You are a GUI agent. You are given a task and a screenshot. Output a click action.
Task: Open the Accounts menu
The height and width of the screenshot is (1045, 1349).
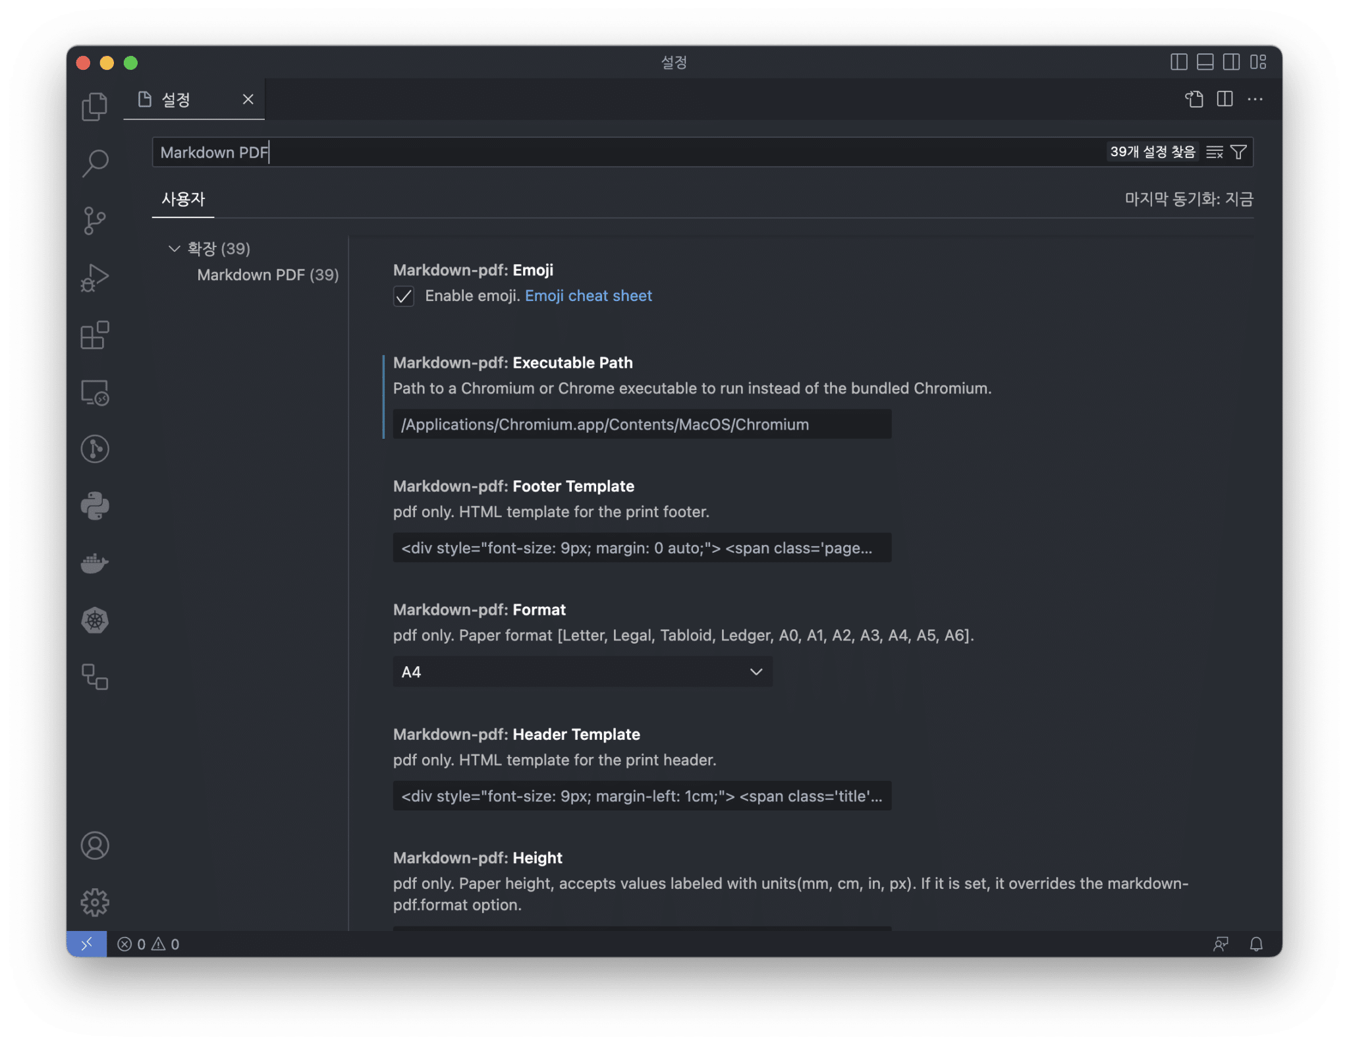tap(95, 845)
